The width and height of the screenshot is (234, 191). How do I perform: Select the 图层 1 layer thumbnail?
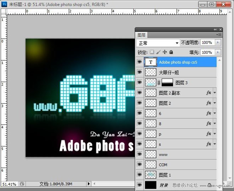point(151,175)
